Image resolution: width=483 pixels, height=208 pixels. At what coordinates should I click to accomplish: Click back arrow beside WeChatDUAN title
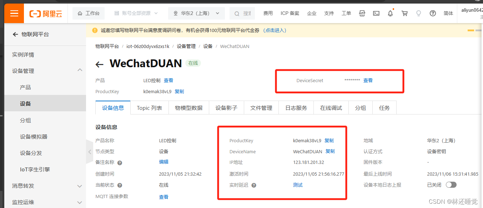[x=100, y=64]
